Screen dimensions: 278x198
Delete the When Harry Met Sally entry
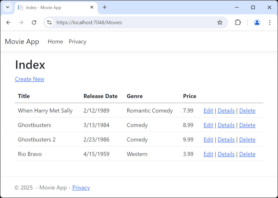point(247,111)
